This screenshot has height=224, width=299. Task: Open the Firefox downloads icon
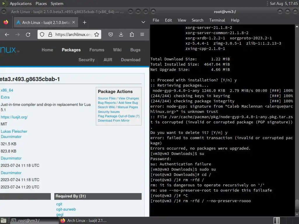(x=121, y=34)
